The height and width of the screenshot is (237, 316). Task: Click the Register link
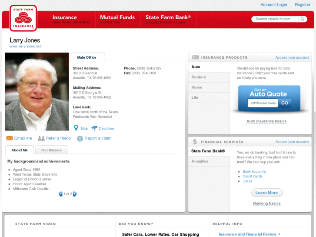(x=302, y=5)
